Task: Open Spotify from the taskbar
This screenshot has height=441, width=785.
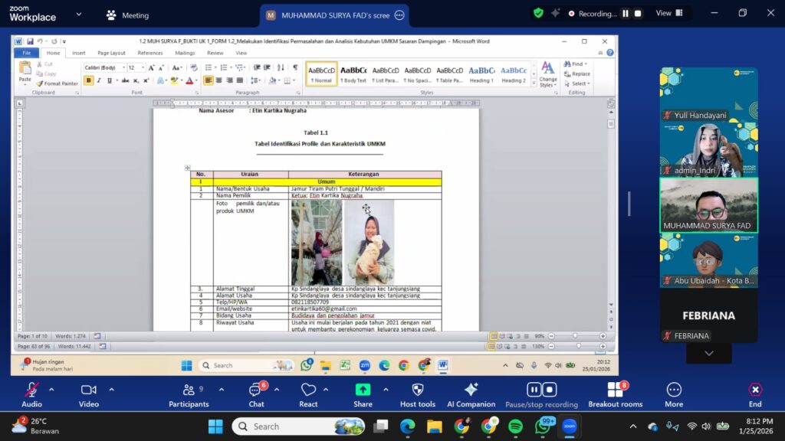Action: click(515, 426)
